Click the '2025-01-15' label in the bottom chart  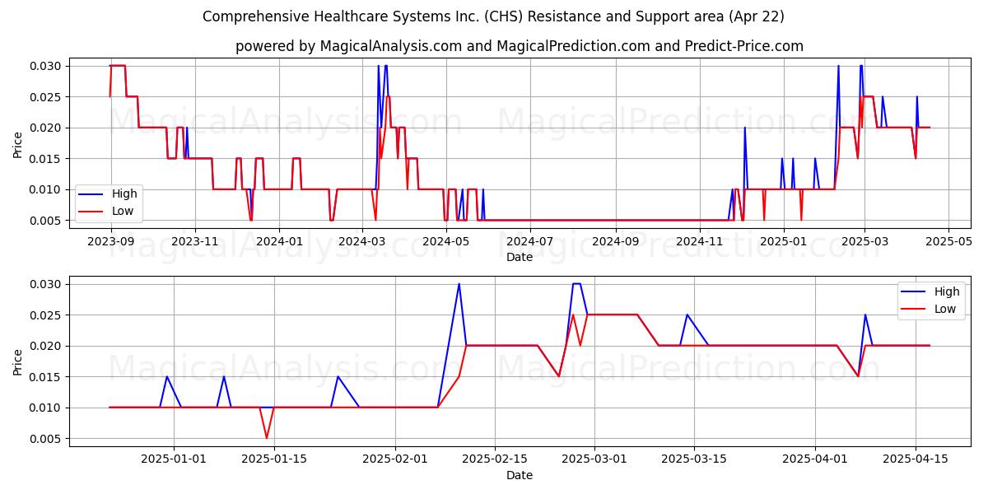(273, 459)
